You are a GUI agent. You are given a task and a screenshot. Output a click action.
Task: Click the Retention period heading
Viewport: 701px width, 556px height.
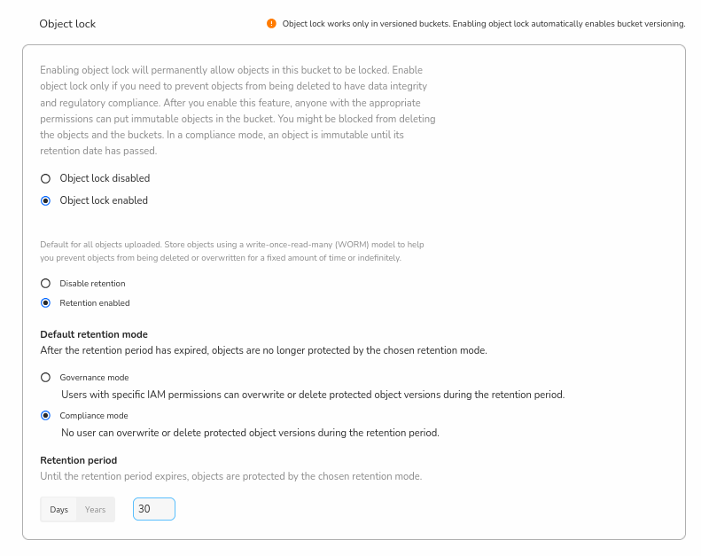[x=79, y=460]
